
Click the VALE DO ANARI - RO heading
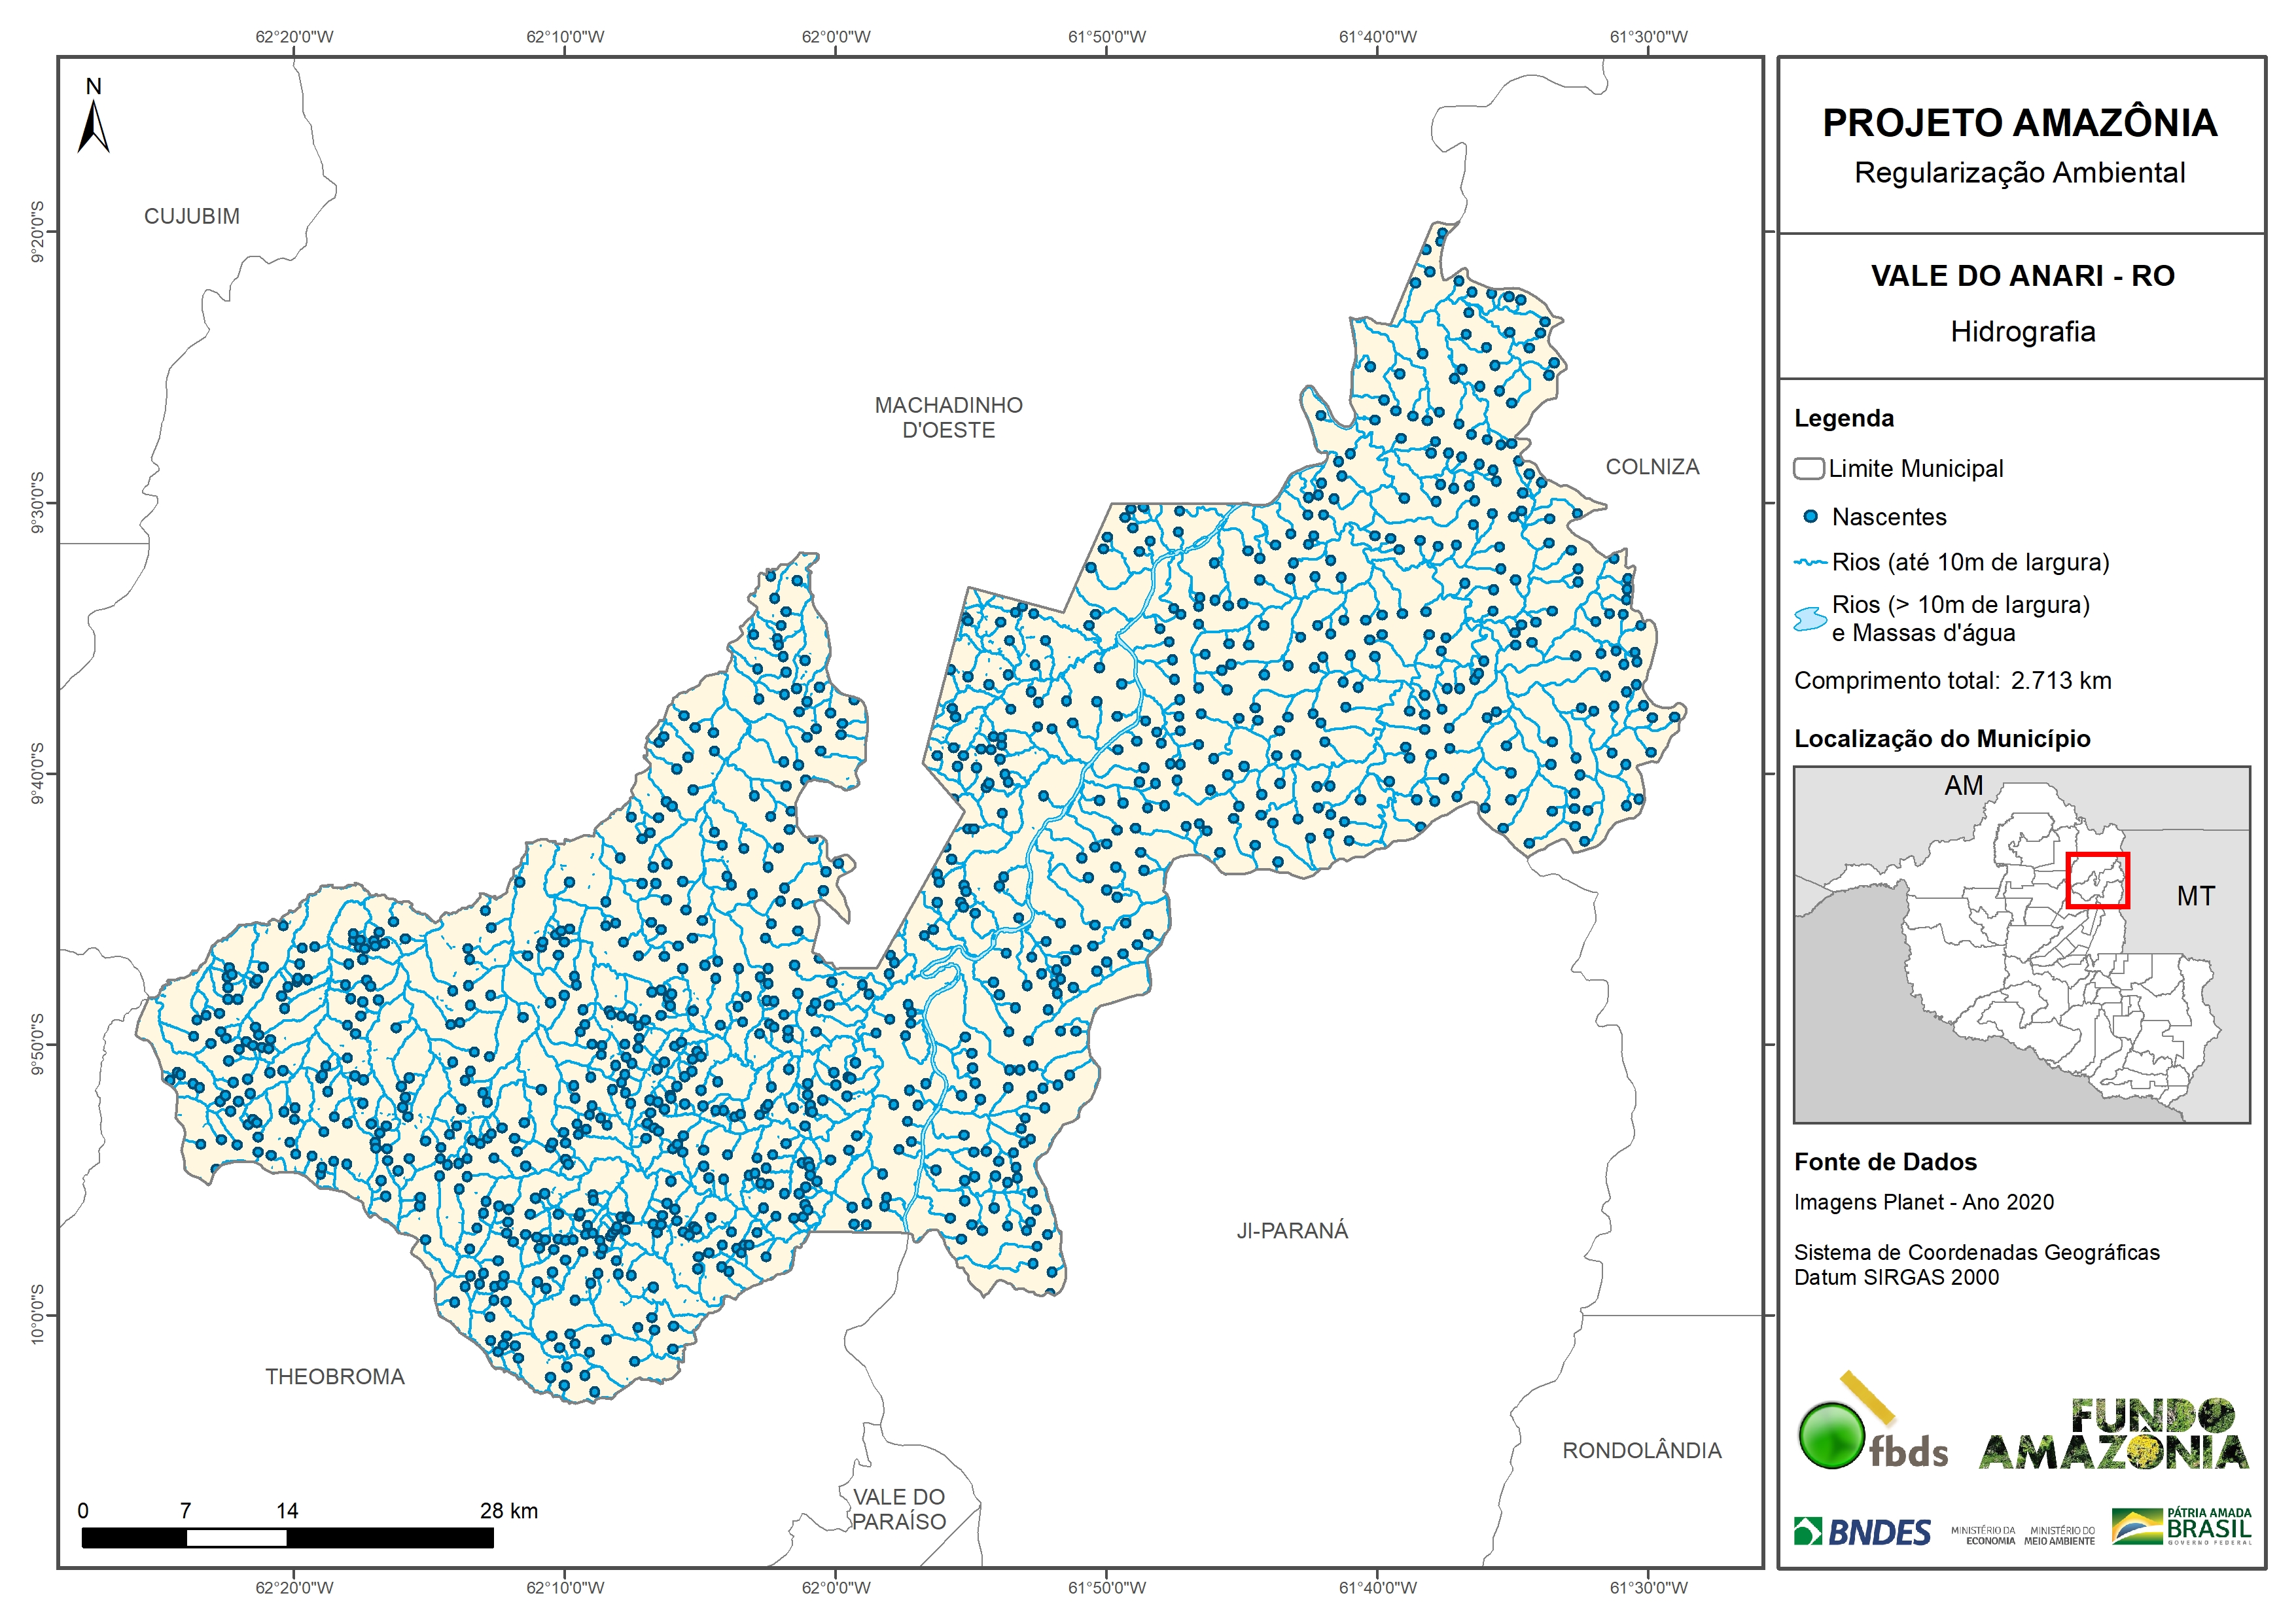pyautogui.click(x=2022, y=276)
